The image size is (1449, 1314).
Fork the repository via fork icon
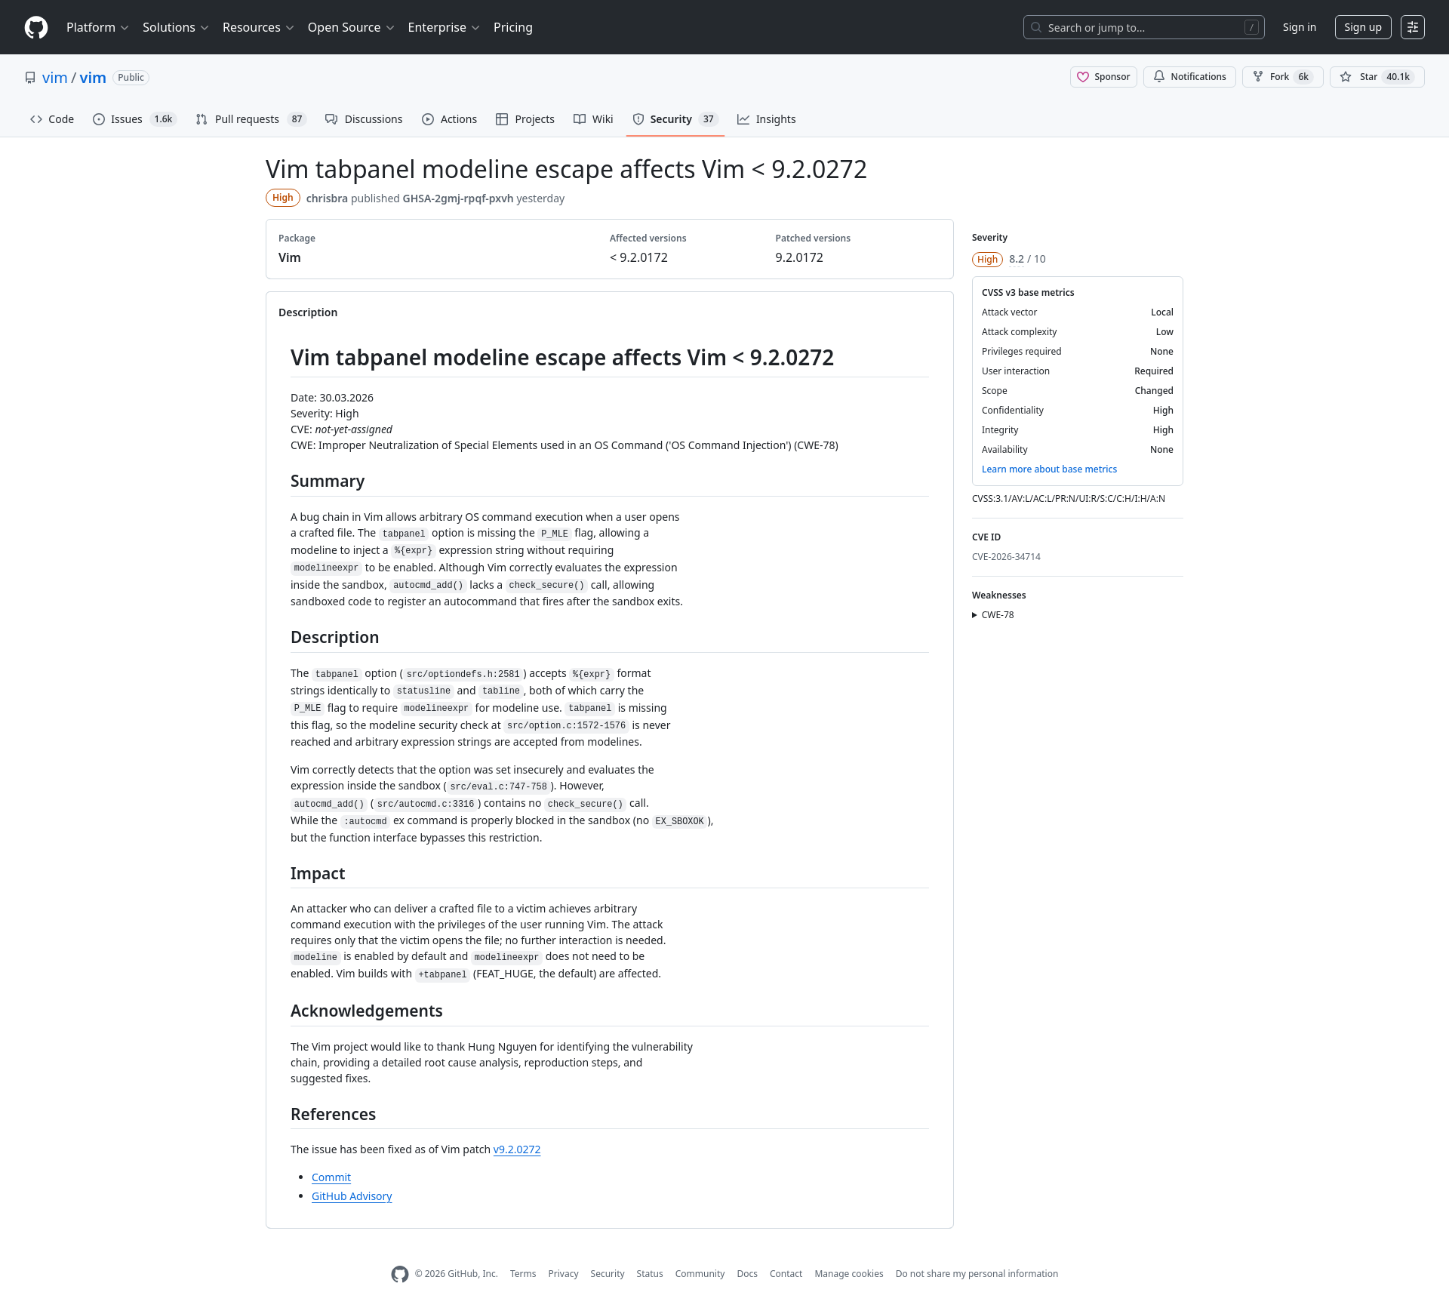tap(1258, 77)
